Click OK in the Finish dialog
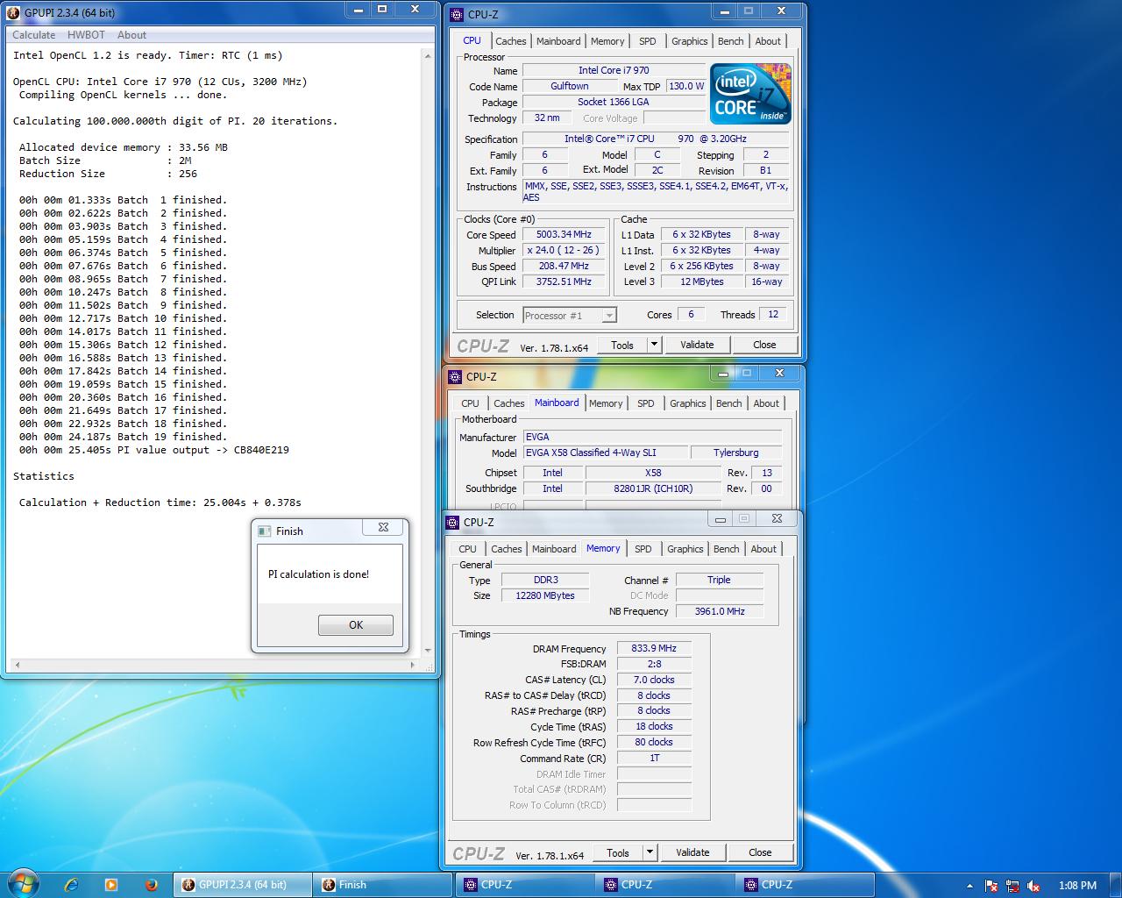The image size is (1122, 898). (x=356, y=625)
